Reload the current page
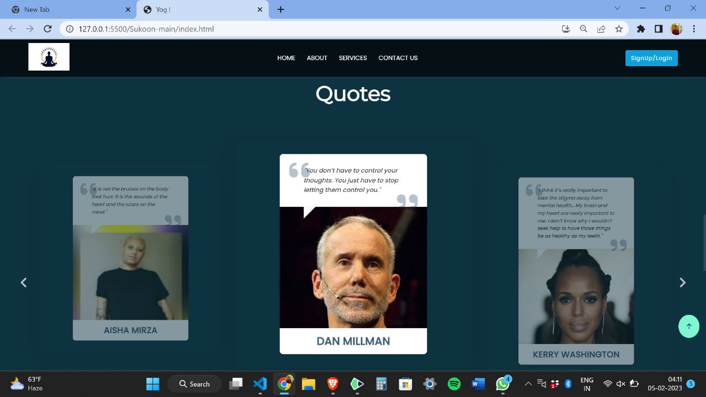 tap(47, 29)
